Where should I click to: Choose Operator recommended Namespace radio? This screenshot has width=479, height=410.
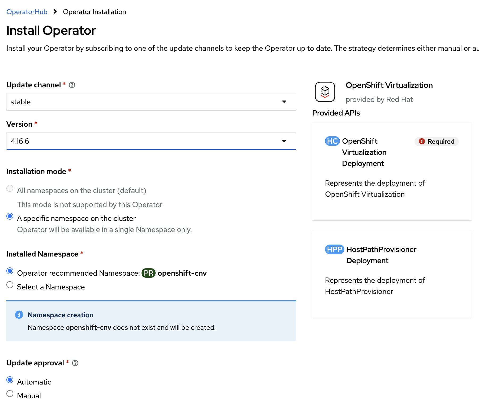point(10,271)
